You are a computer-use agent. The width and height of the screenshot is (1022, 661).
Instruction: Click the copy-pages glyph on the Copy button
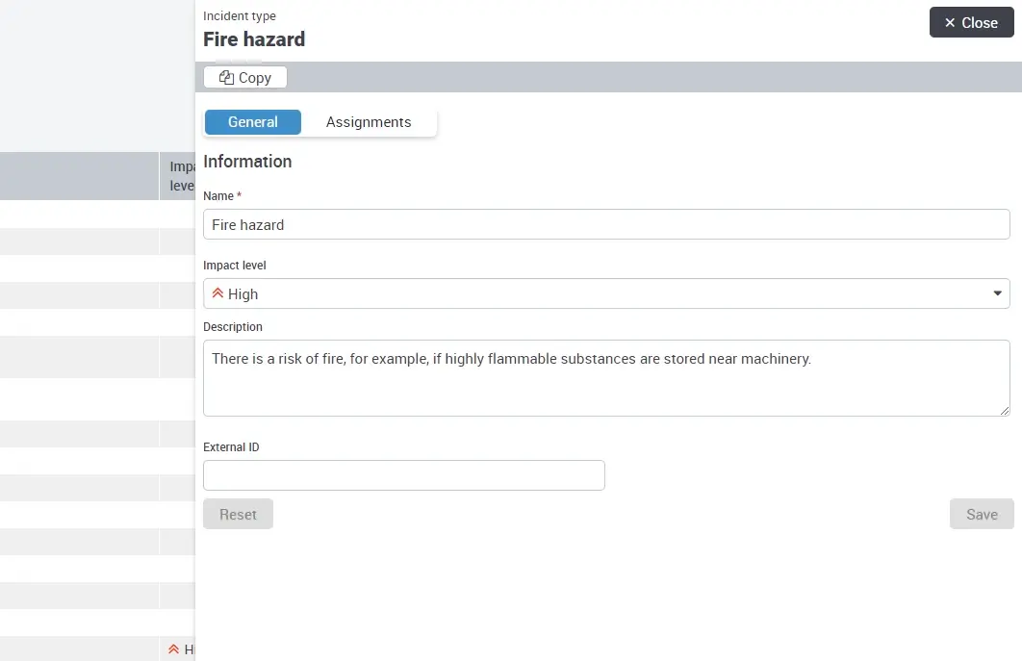(x=227, y=76)
